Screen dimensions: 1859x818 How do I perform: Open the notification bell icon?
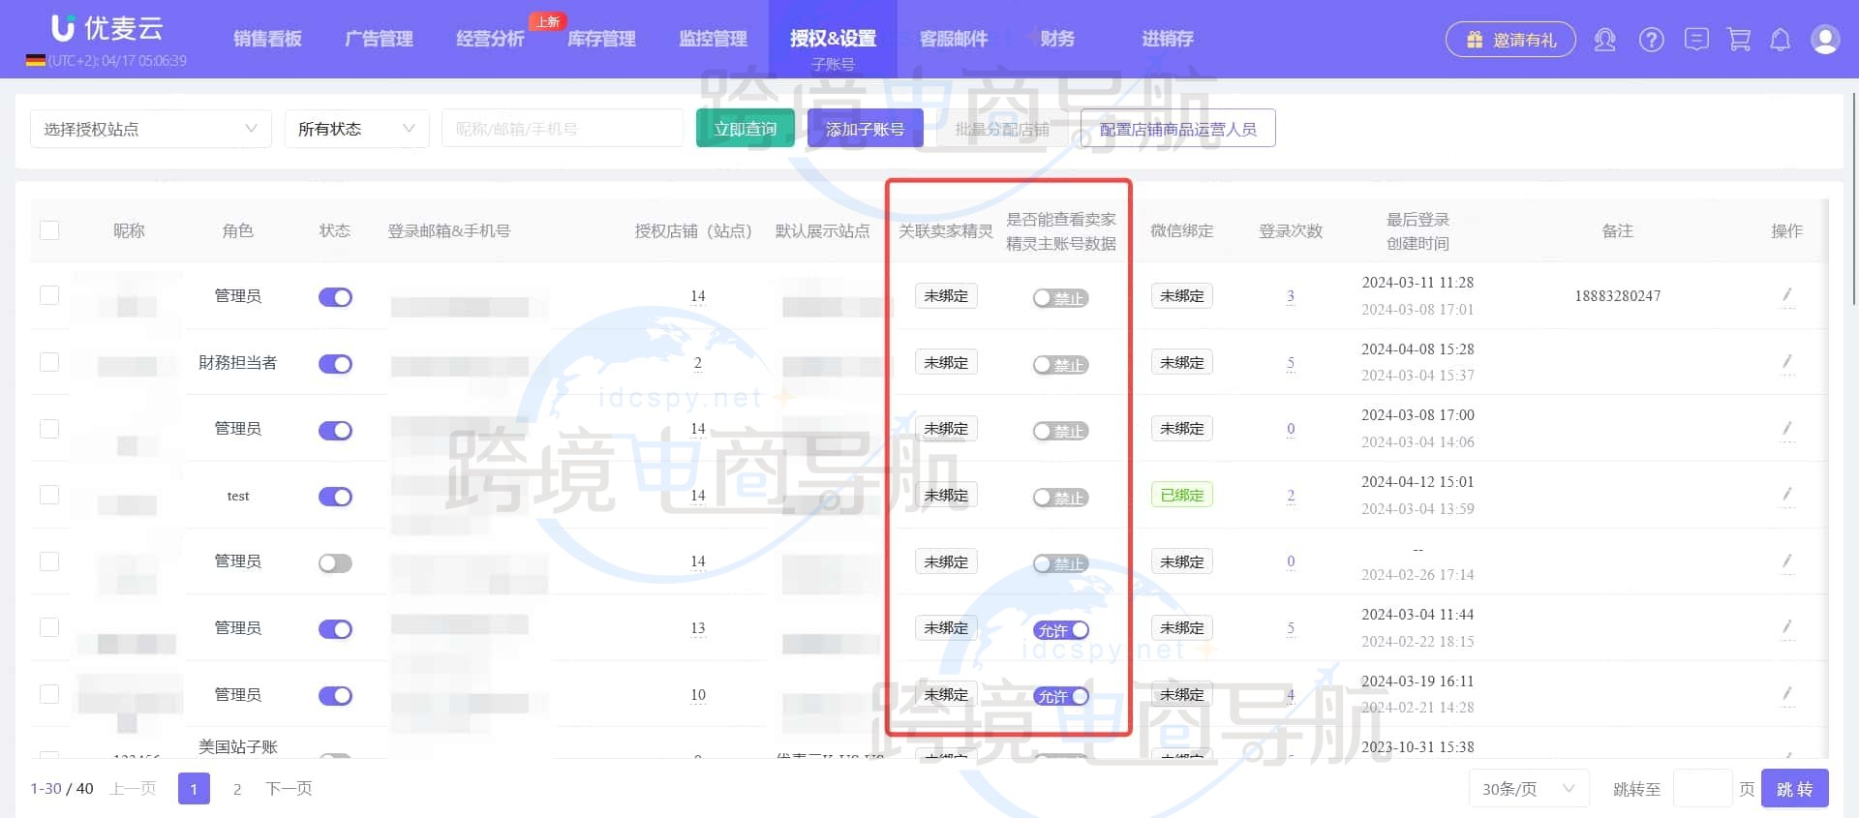point(1780,40)
